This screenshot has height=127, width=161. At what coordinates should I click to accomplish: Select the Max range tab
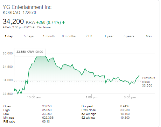149,36
